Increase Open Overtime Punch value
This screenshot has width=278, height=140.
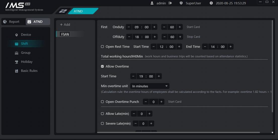161,102
